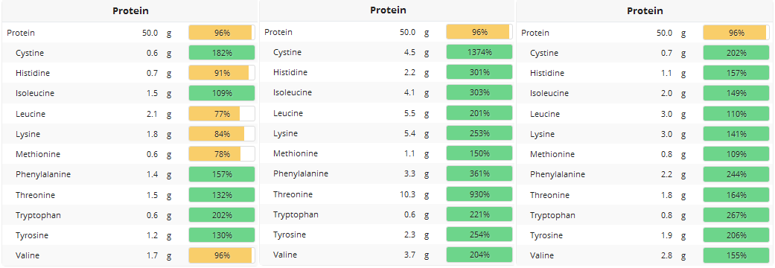This screenshot has width=775, height=268.
Task: Select the Threonine row showing 10.3 g
Action: point(387,194)
